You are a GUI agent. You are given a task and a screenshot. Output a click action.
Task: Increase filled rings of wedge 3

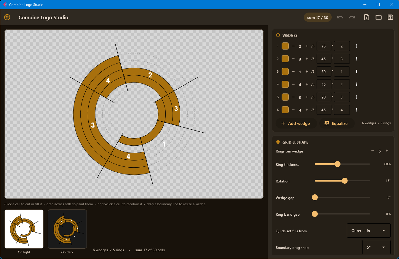tap(307, 71)
